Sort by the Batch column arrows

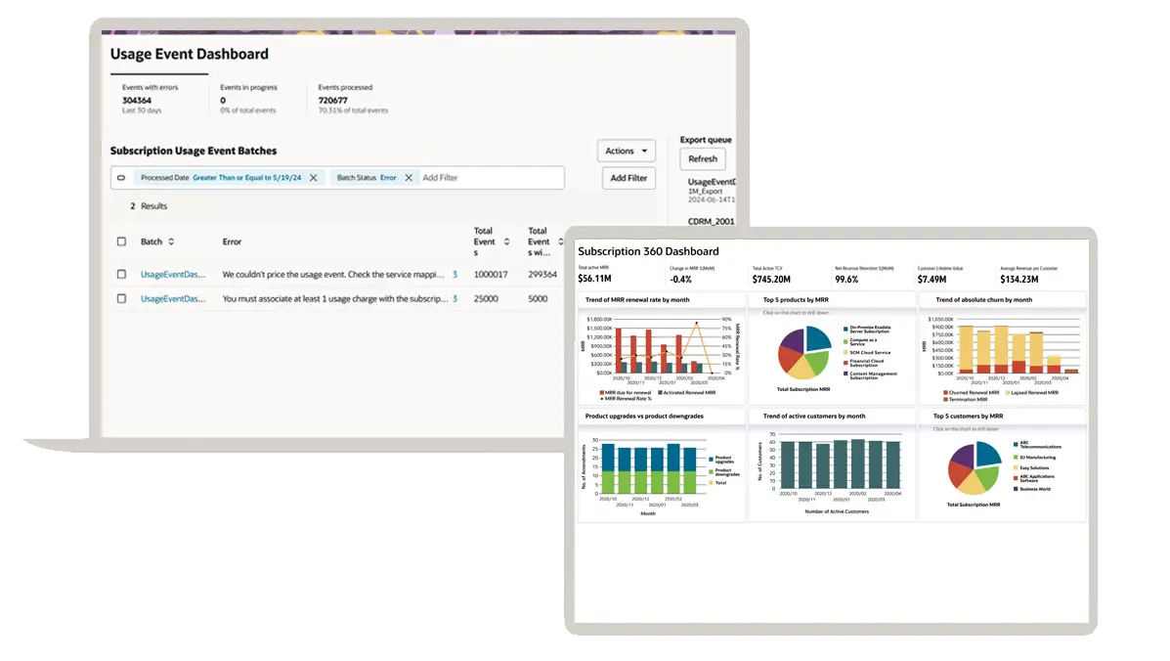pos(171,242)
